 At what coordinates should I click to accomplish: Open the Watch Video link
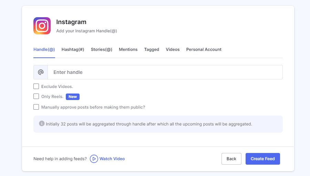pyautogui.click(x=107, y=159)
